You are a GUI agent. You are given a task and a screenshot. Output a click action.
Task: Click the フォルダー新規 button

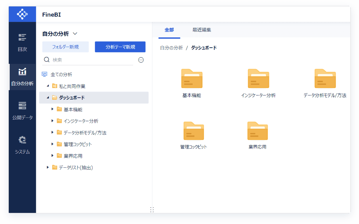tap(65, 47)
